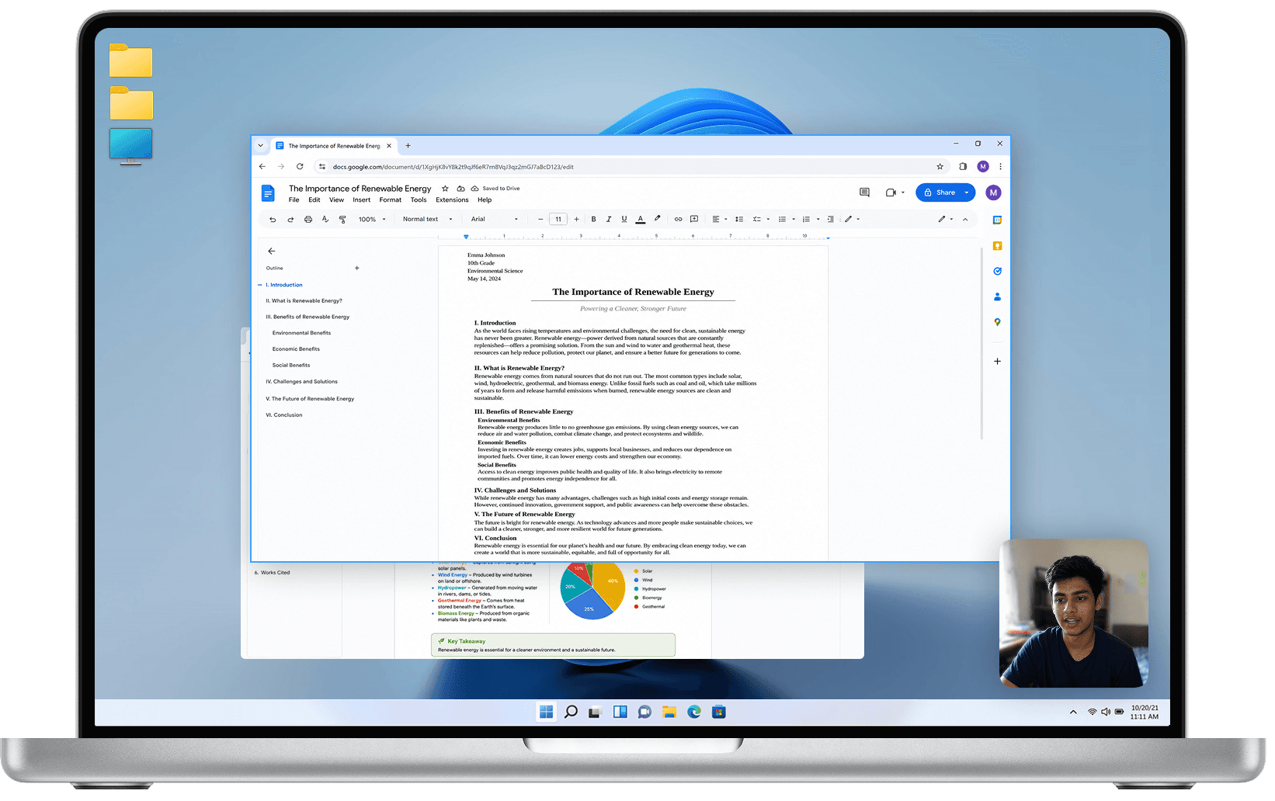Open Calendar in the right side panel

point(997,220)
